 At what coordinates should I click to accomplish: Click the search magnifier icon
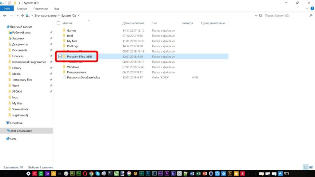[311, 15]
